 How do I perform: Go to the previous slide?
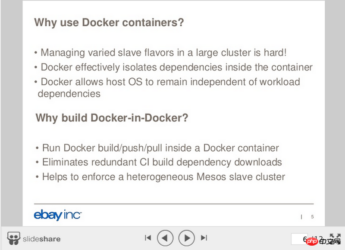point(165,238)
